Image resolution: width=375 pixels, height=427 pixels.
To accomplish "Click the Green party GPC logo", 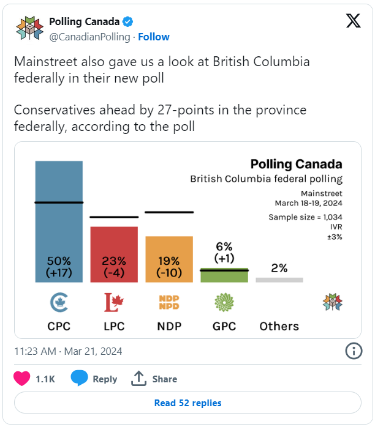I will (224, 302).
